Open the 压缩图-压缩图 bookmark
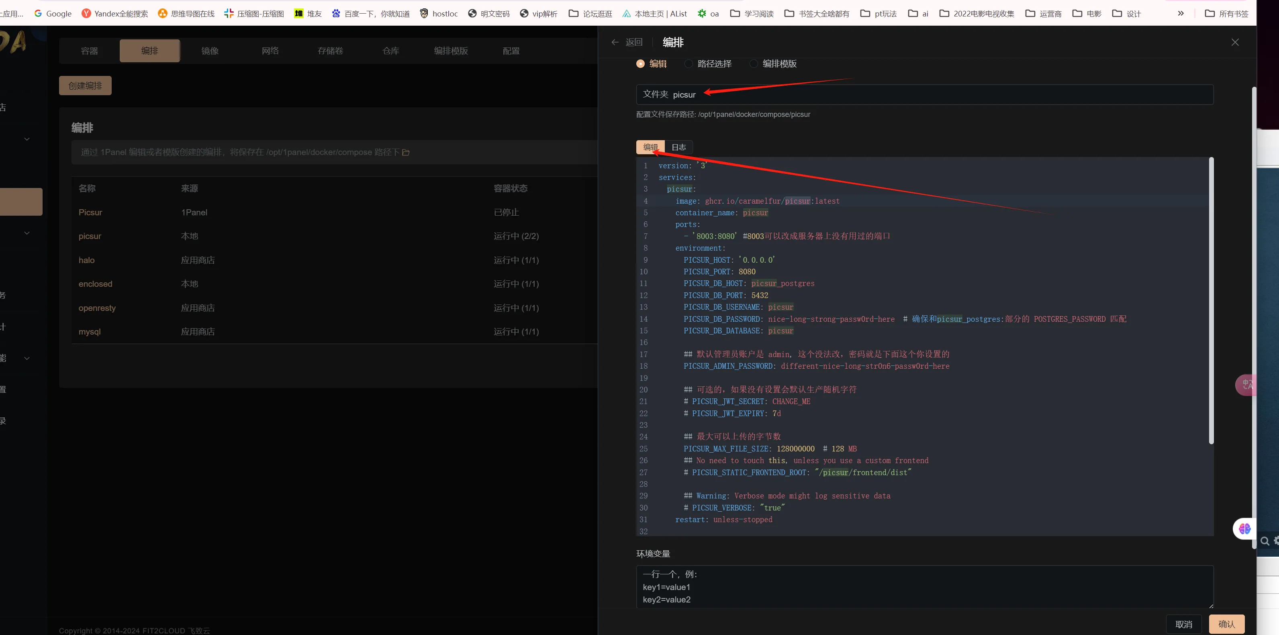1279x635 pixels. click(x=254, y=13)
